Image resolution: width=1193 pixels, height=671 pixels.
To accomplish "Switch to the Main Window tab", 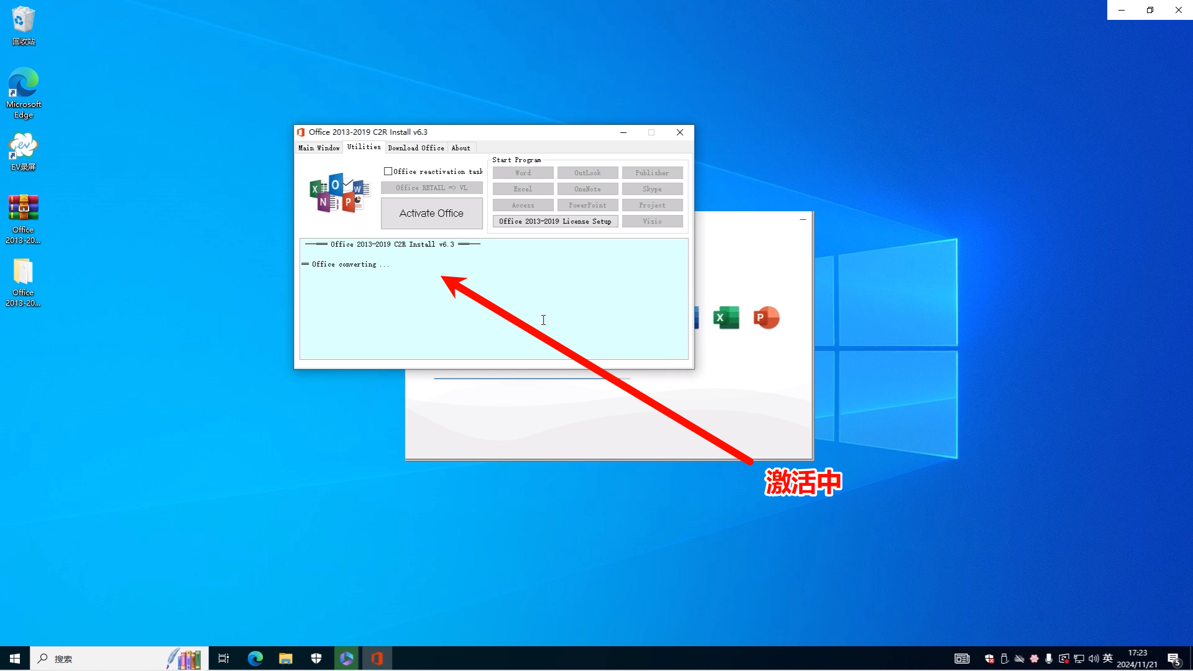I will [x=319, y=148].
